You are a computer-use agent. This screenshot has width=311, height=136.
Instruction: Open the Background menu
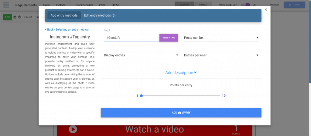click(x=84, y=5)
